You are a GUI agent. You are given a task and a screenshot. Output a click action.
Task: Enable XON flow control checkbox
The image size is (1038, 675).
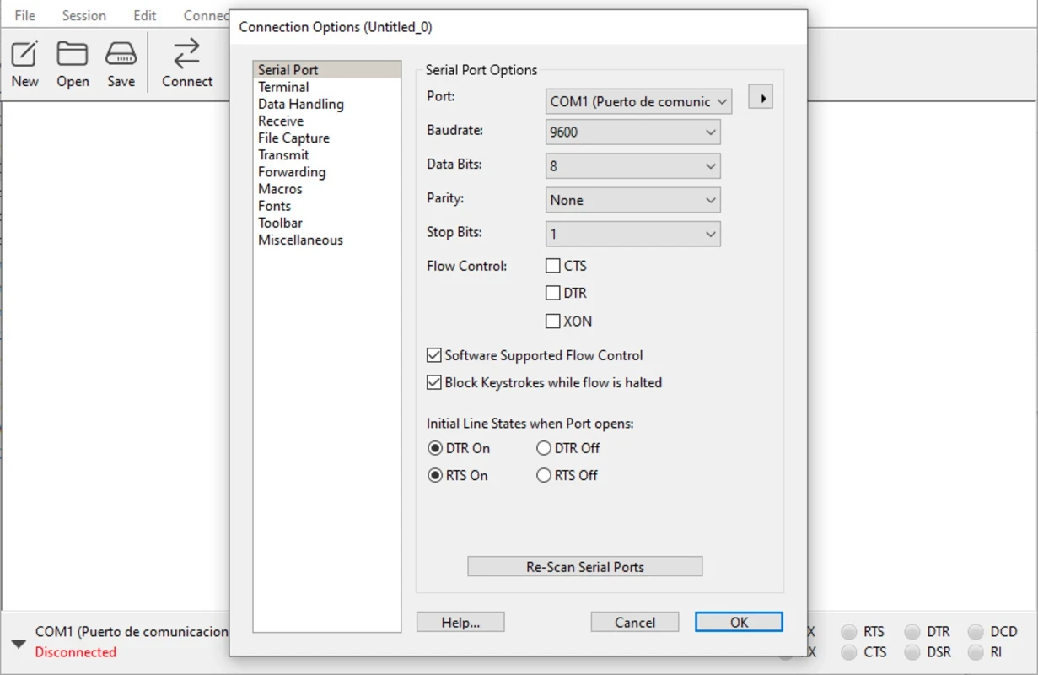point(553,321)
